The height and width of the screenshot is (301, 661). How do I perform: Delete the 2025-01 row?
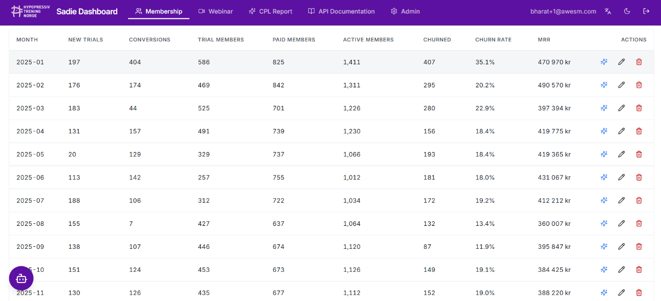[639, 62]
